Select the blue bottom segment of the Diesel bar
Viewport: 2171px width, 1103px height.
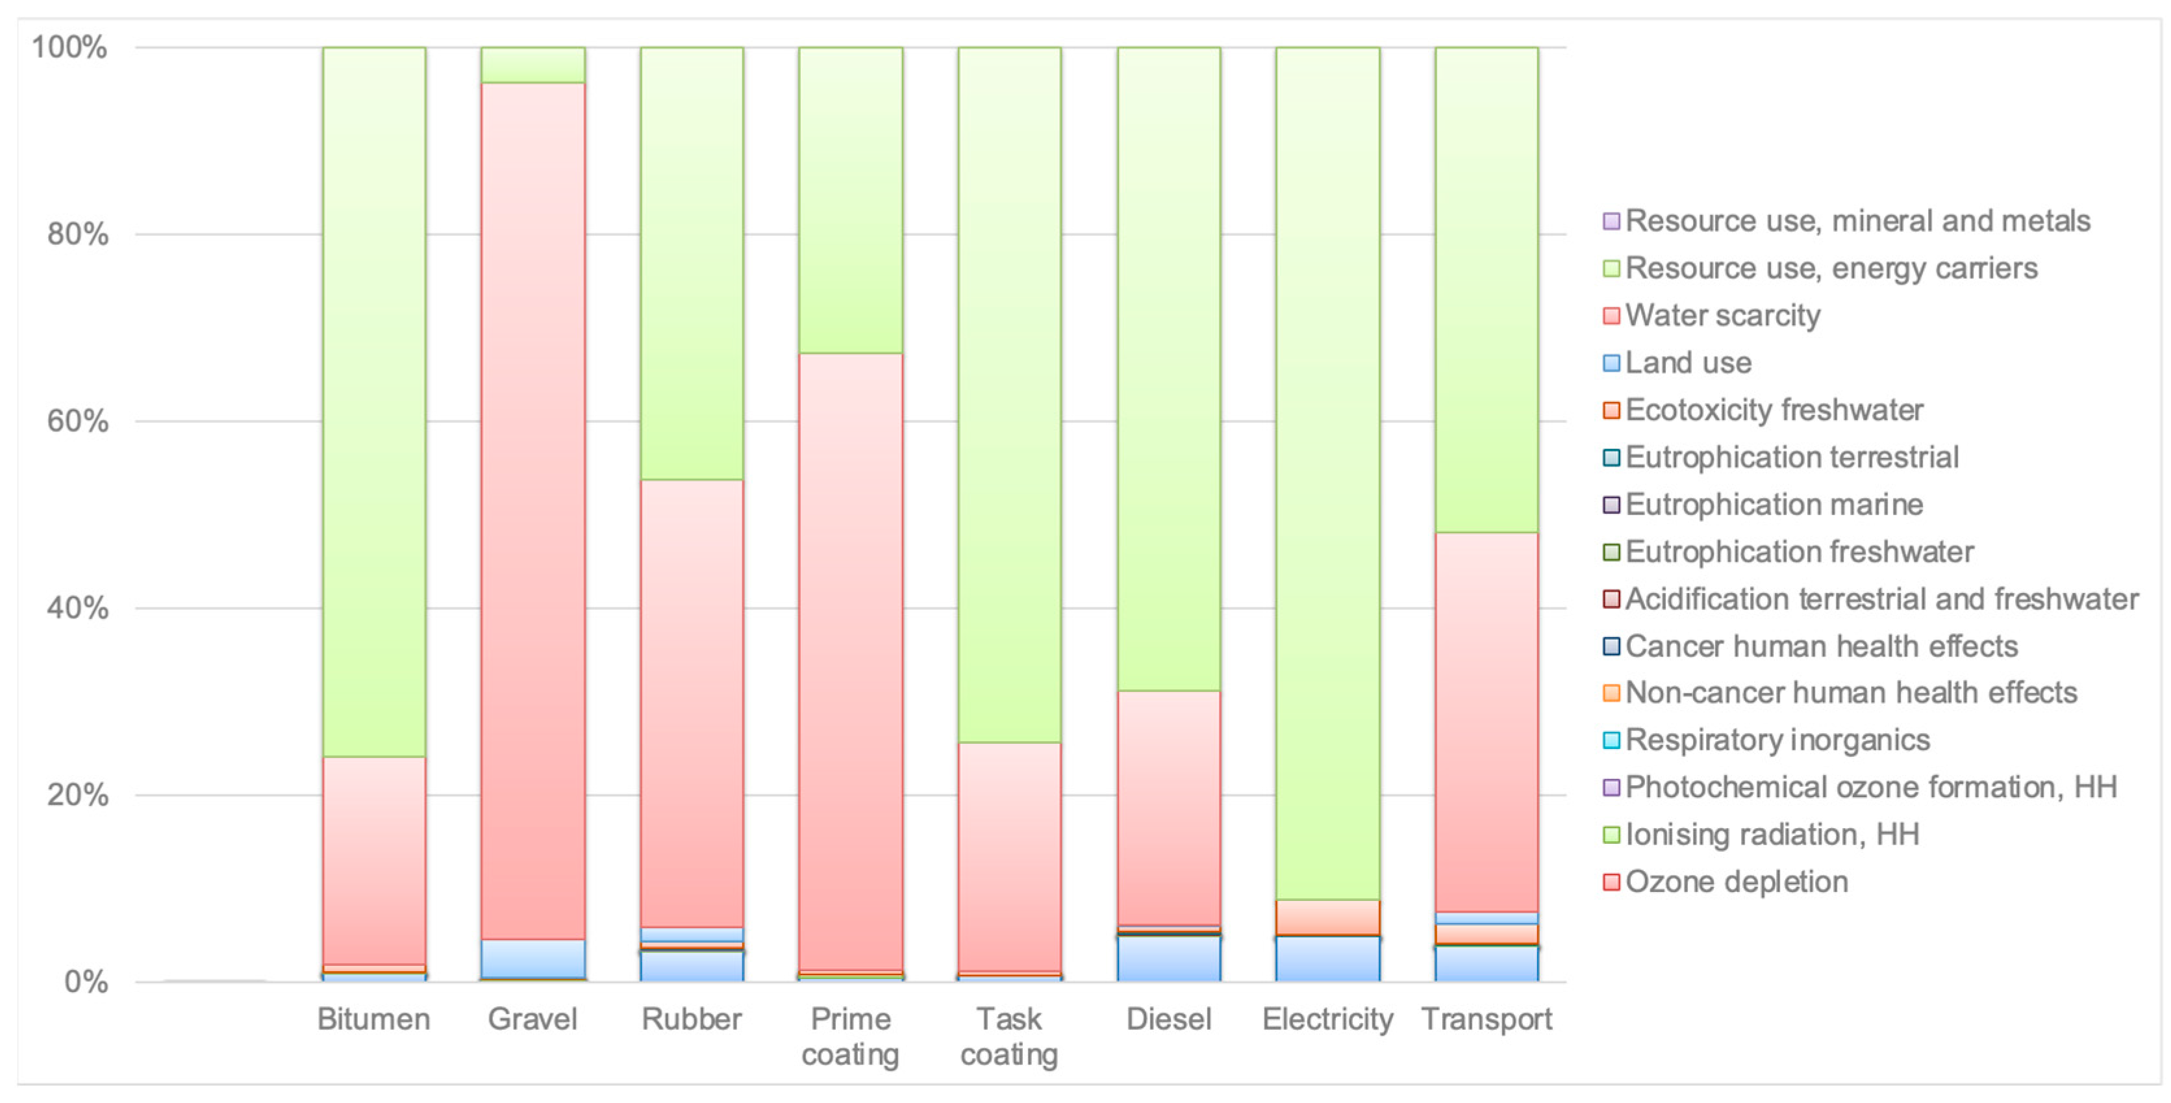[1168, 959]
